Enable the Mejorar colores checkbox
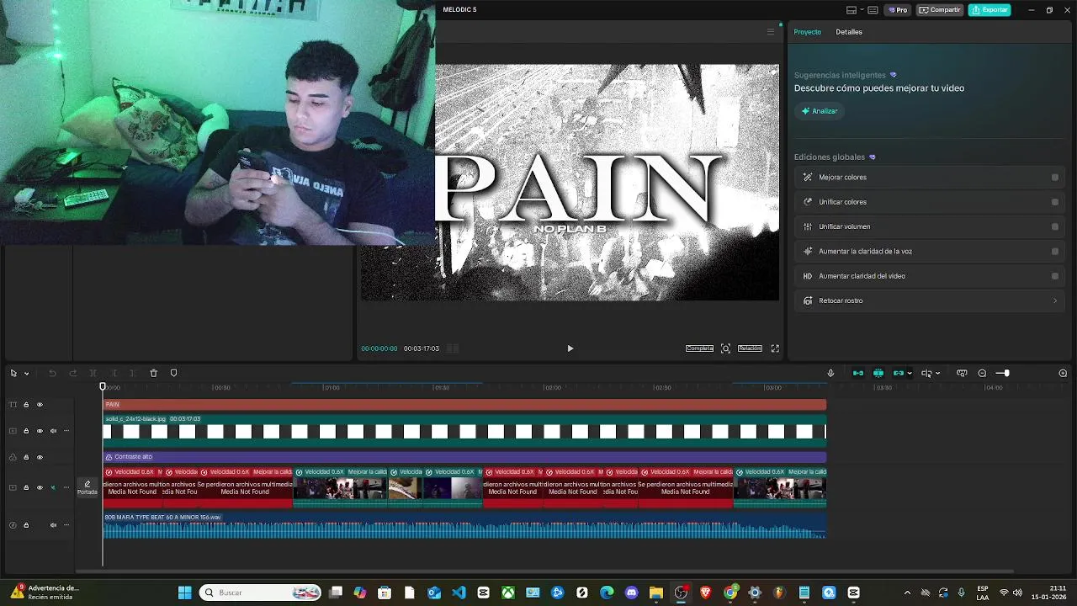The width and height of the screenshot is (1077, 606). (x=1055, y=178)
